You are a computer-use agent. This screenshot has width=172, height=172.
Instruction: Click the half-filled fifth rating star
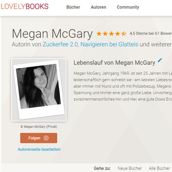click(124, 34)
